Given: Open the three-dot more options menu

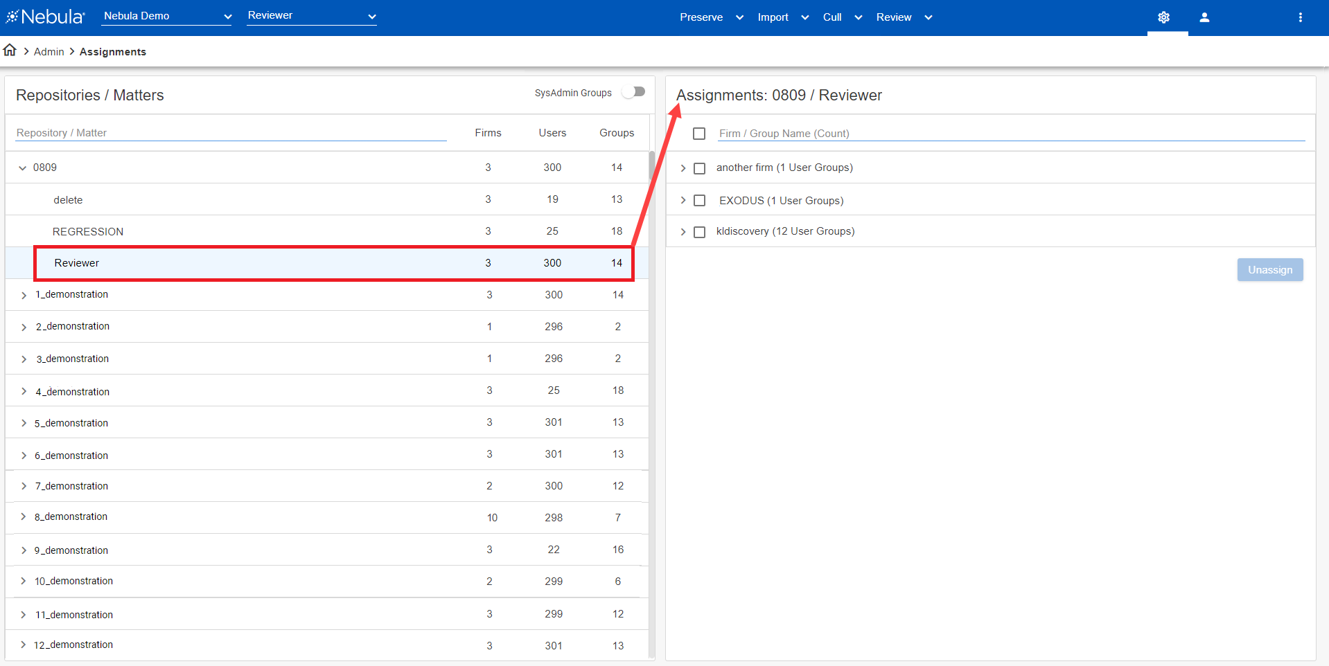Looking at the screenshot, I should 1300,17.
